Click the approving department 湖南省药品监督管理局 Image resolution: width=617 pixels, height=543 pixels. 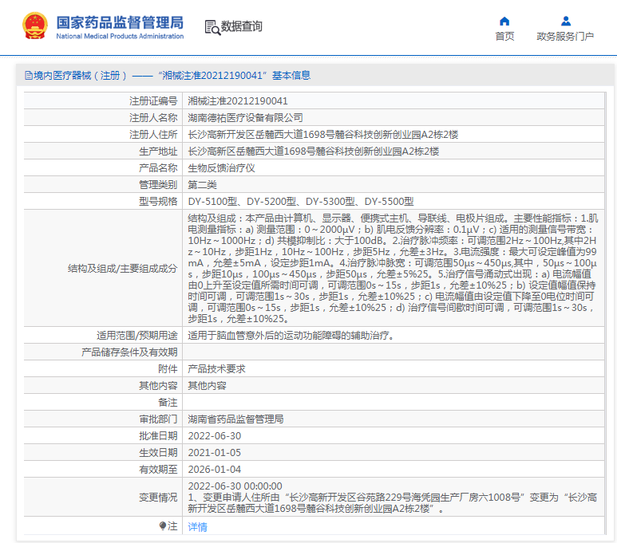(x=235, y=419)
